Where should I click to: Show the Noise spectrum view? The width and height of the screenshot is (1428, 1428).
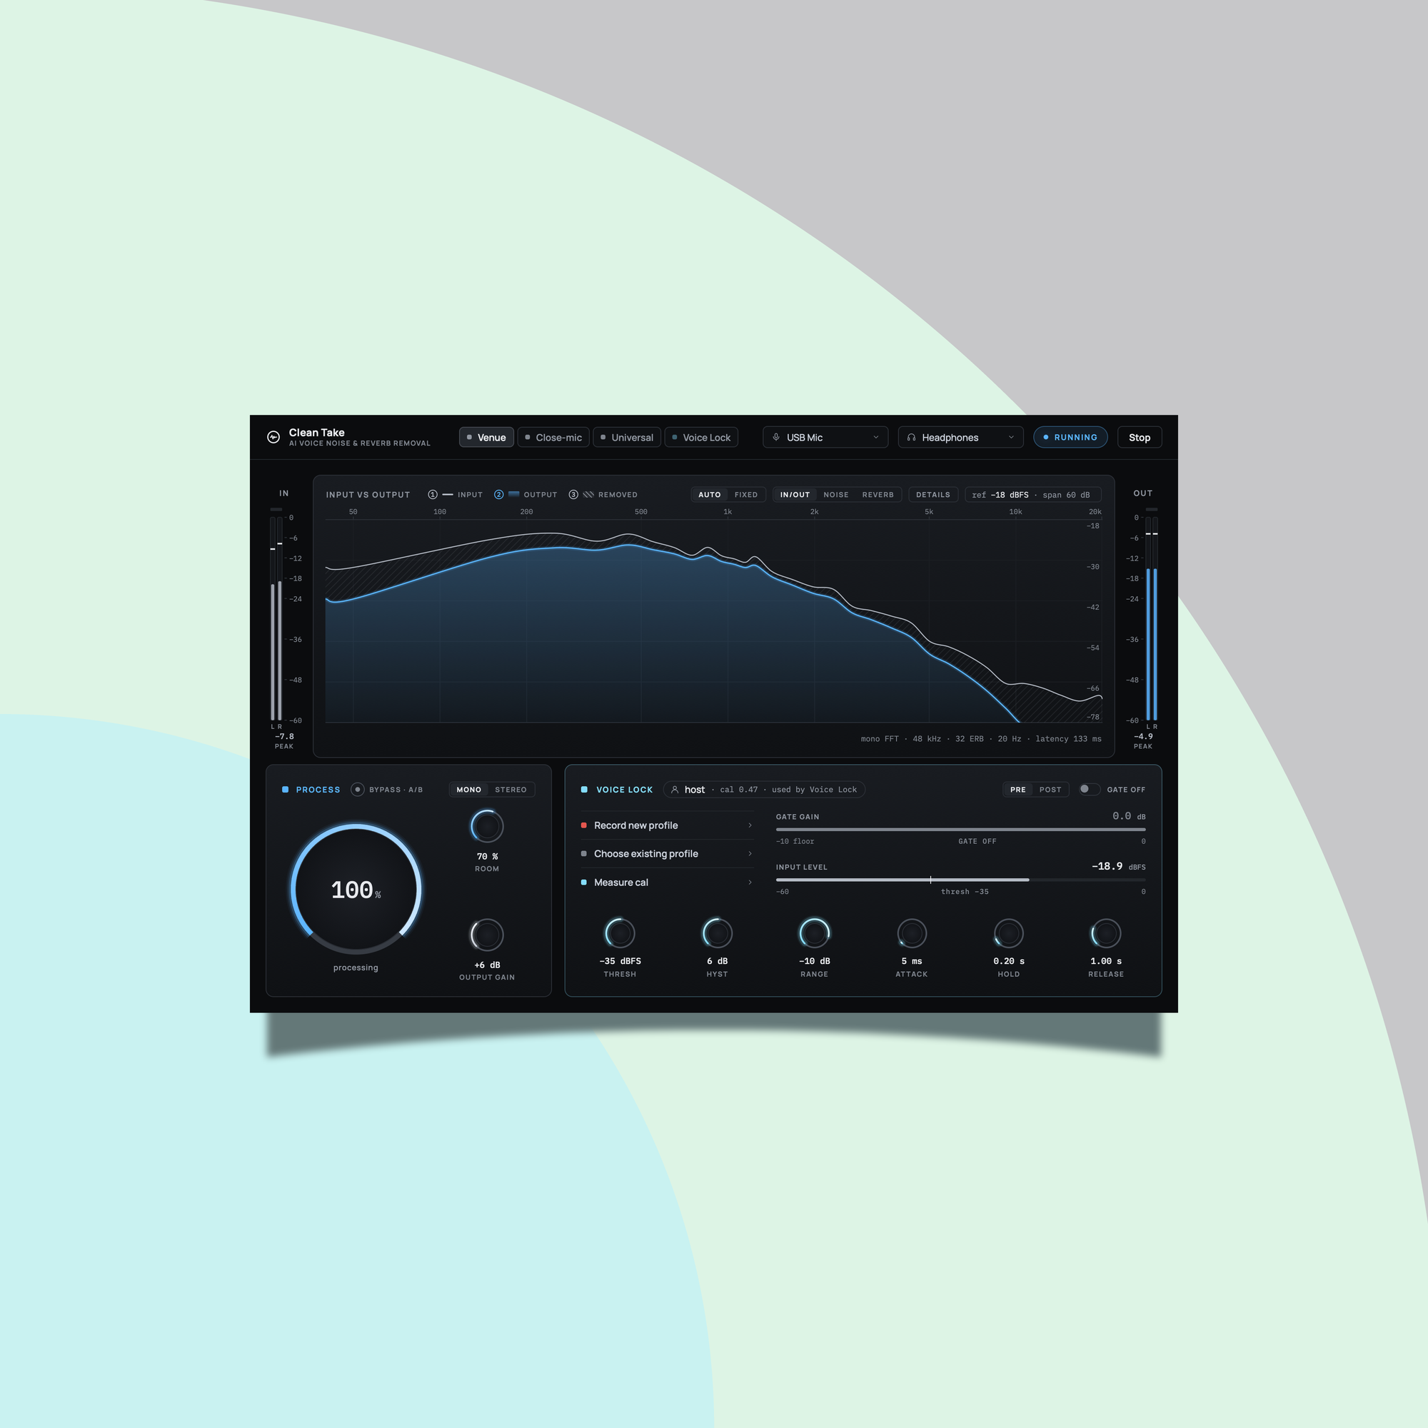836,495
